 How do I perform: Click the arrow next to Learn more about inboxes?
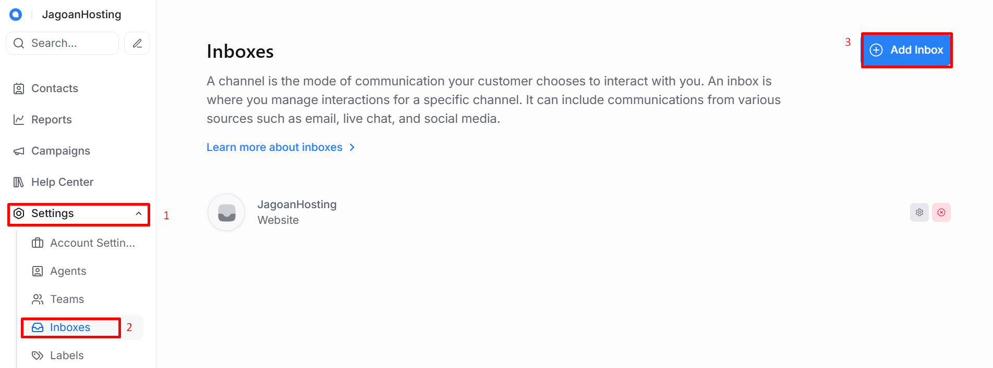pos(352,147)
